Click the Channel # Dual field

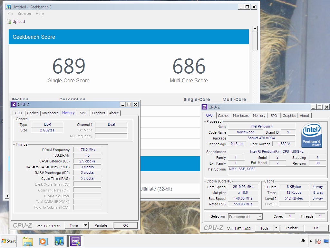pyautogui.click(x=111, y=124)
